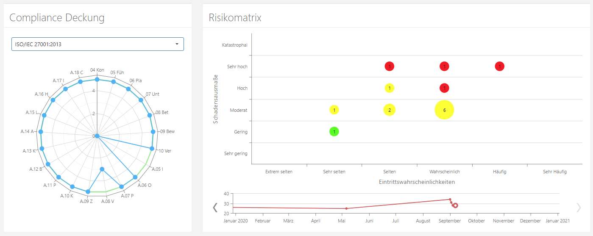Click the radar data point at 04 Kon
This screenshot has width=593, height=236.
click(x=97, y=80)
